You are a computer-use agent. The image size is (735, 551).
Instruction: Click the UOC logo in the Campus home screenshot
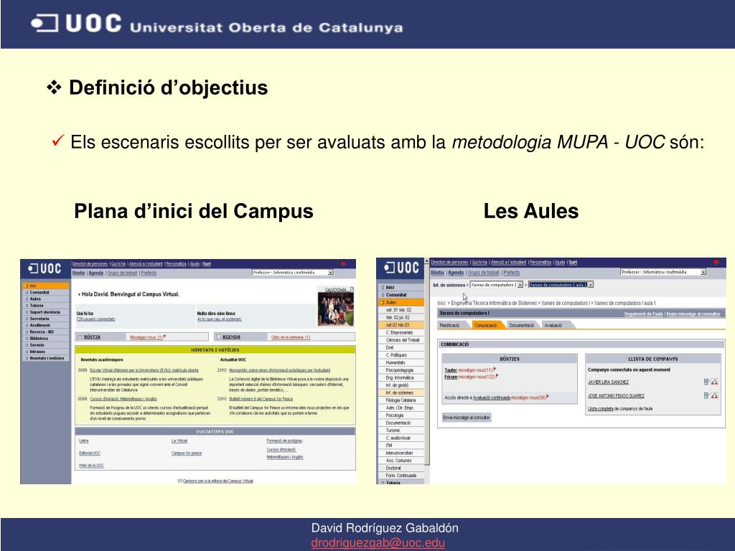point(45,269)
